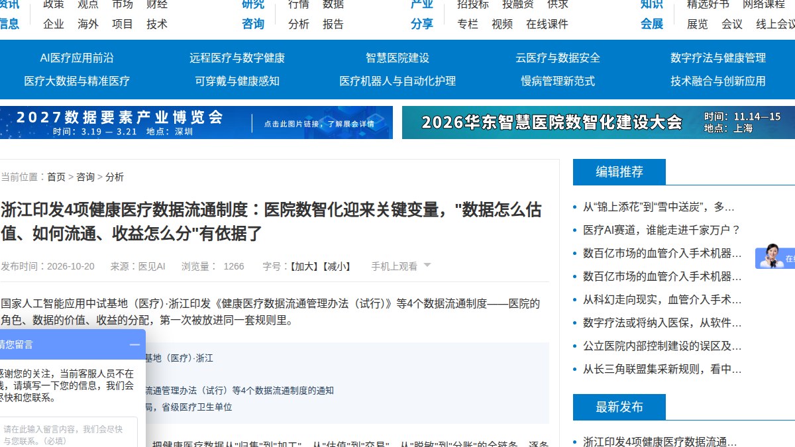Go to 首页 in the breadcrumb
Screen dimensions: 795x447
[x=56, y=177]
